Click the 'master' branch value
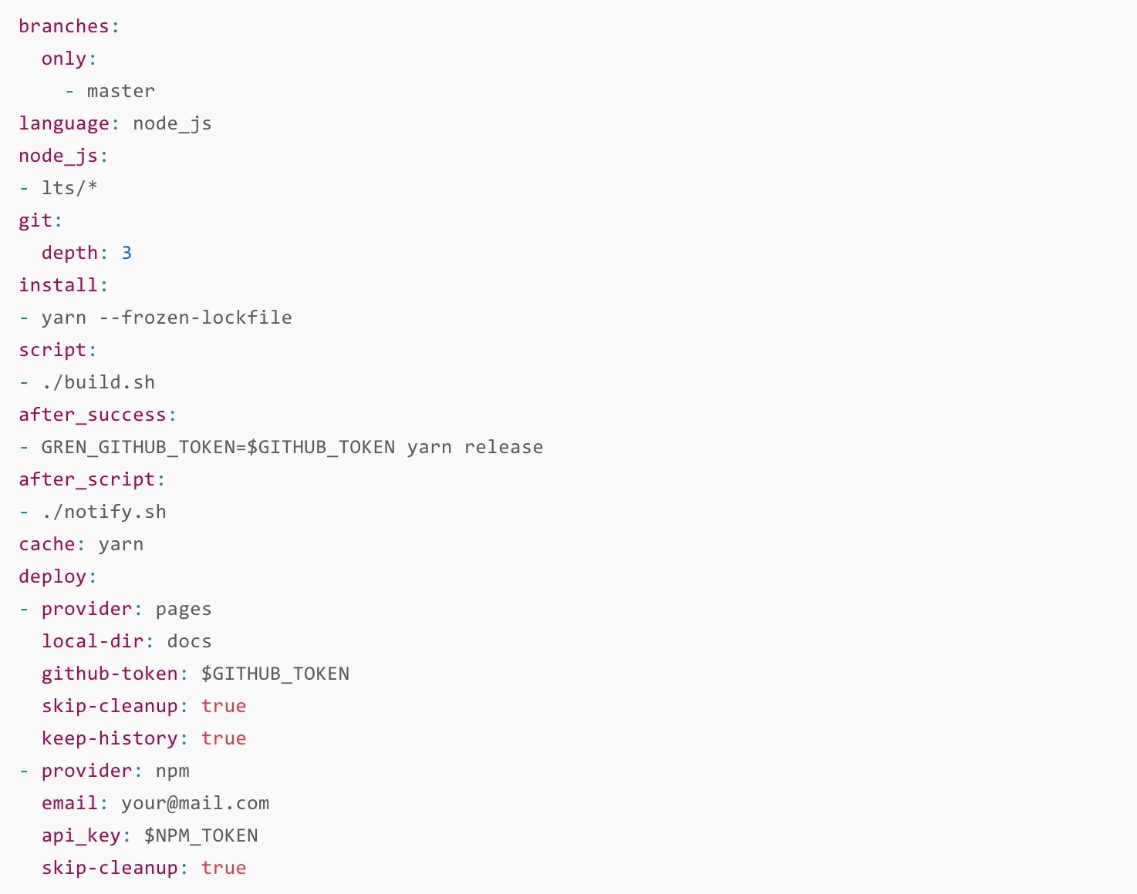Viewport: 1137px width, 894px height. (121, 91)
